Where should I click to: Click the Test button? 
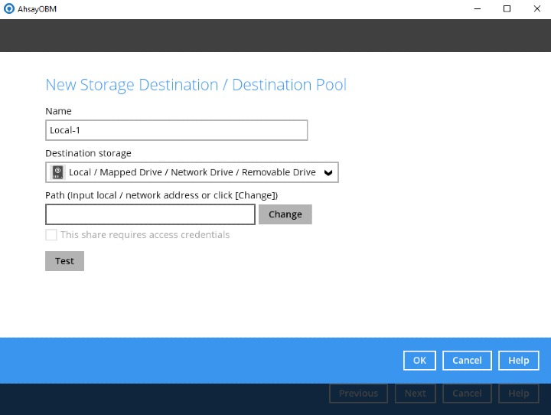[64, 261]
